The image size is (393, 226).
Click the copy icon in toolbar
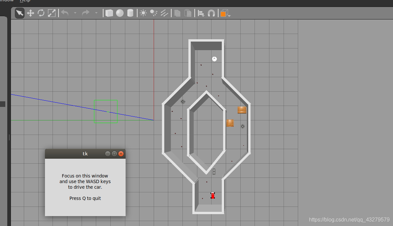[x=177, y=13]
